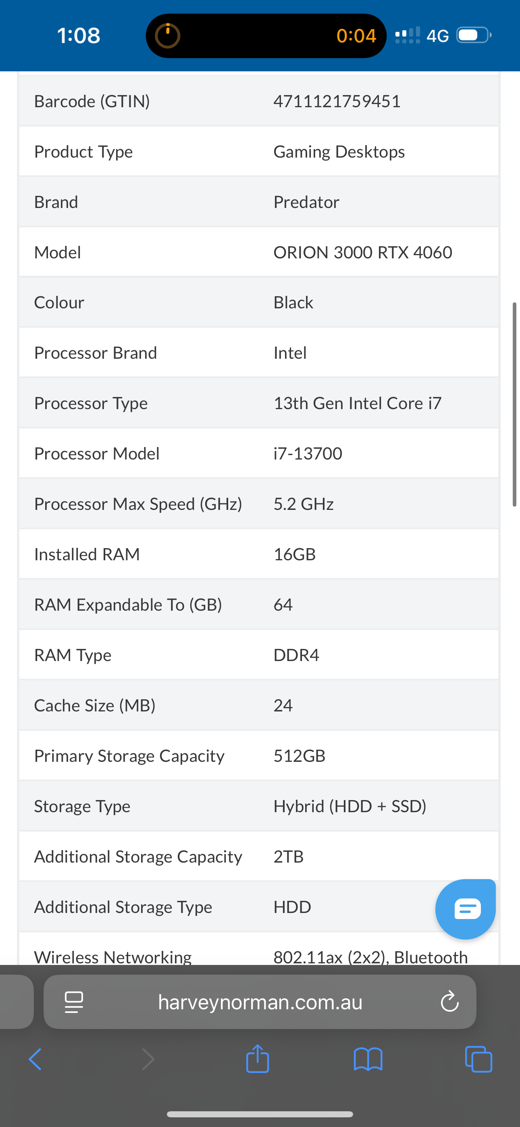Open the page settings reader icon
Image resolution: width=520 pixels, height=1127 pixels.
point(73,1002)
